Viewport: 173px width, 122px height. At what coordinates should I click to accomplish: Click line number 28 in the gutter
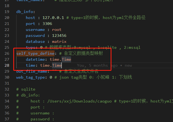coord(7,65)
